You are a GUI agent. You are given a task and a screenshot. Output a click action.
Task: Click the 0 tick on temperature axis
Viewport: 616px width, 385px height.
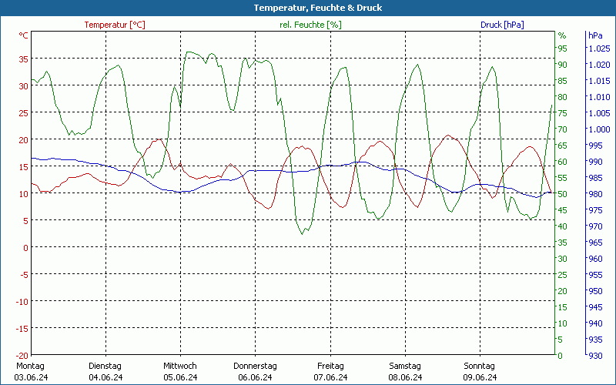[26, 247]
